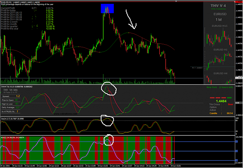The height and width of the screenshot is (168, 243).
Task: Click the green '1.4464' price readout
Action: (221, 101)
